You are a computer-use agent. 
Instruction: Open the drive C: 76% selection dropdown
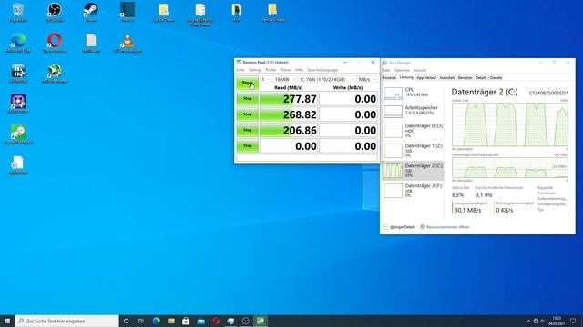326,79
